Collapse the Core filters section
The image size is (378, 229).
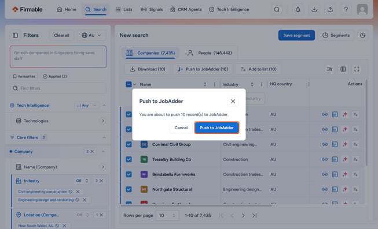tap(104, 137)
